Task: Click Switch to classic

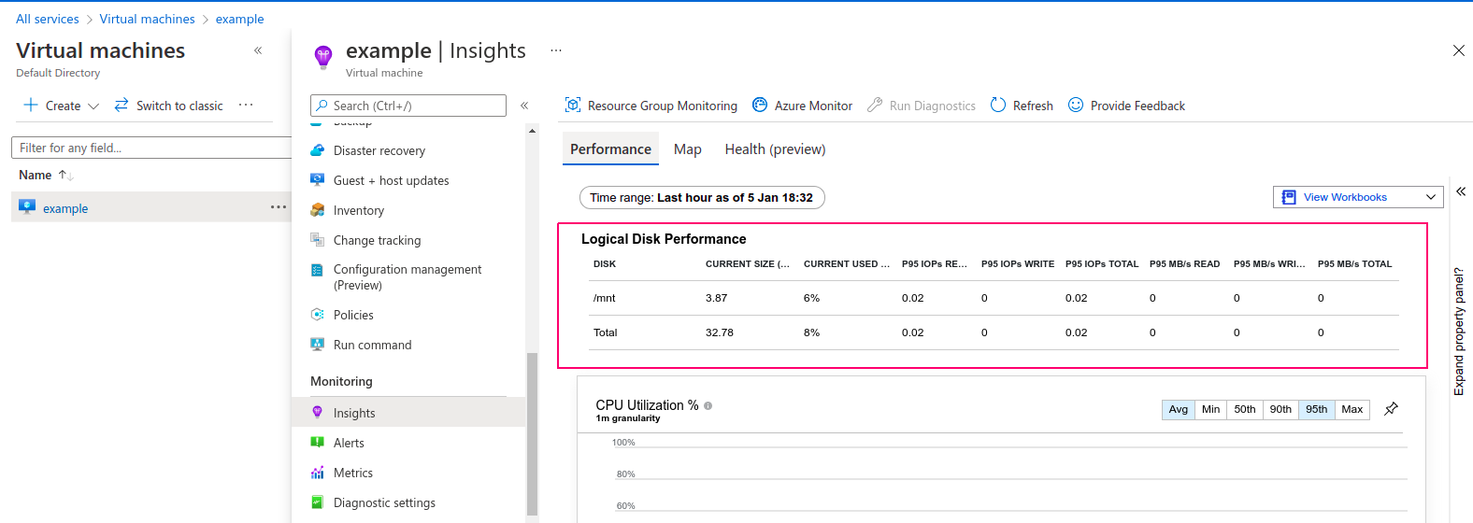Action: [x=169, y=106]
